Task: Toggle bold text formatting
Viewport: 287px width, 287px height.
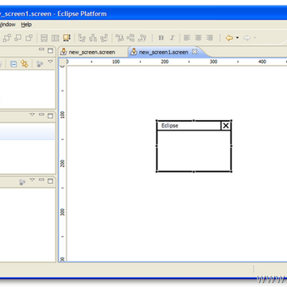Action: coord(161,37)
